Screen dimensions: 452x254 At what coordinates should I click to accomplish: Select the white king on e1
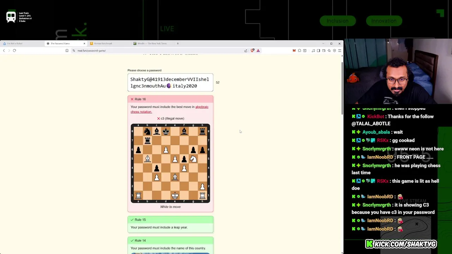(175, 195)
